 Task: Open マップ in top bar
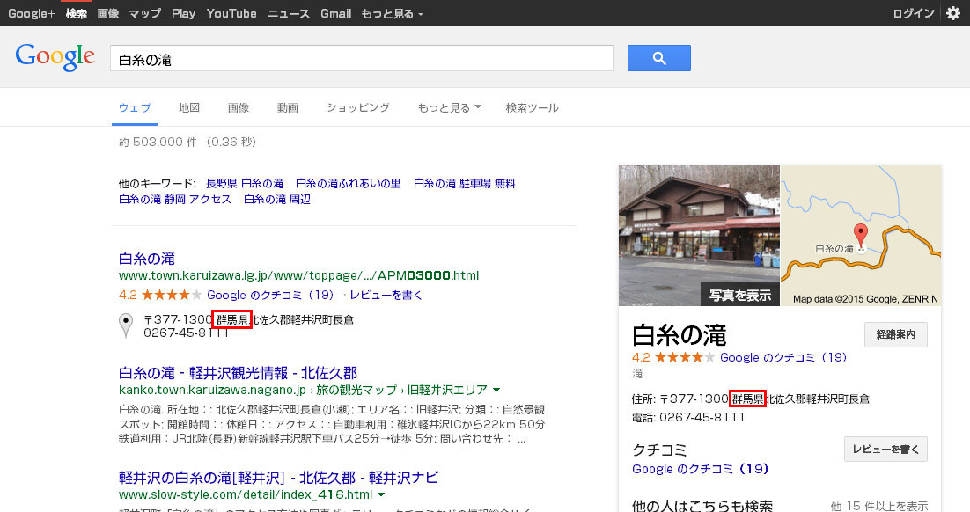pos(144,13)
